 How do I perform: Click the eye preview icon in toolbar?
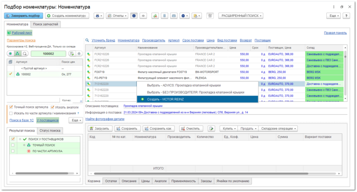pos(143,16)
